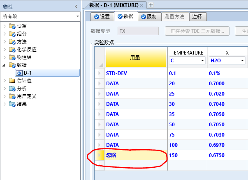
Task: Switch to the 限制 tab
Action: point(148,17)
